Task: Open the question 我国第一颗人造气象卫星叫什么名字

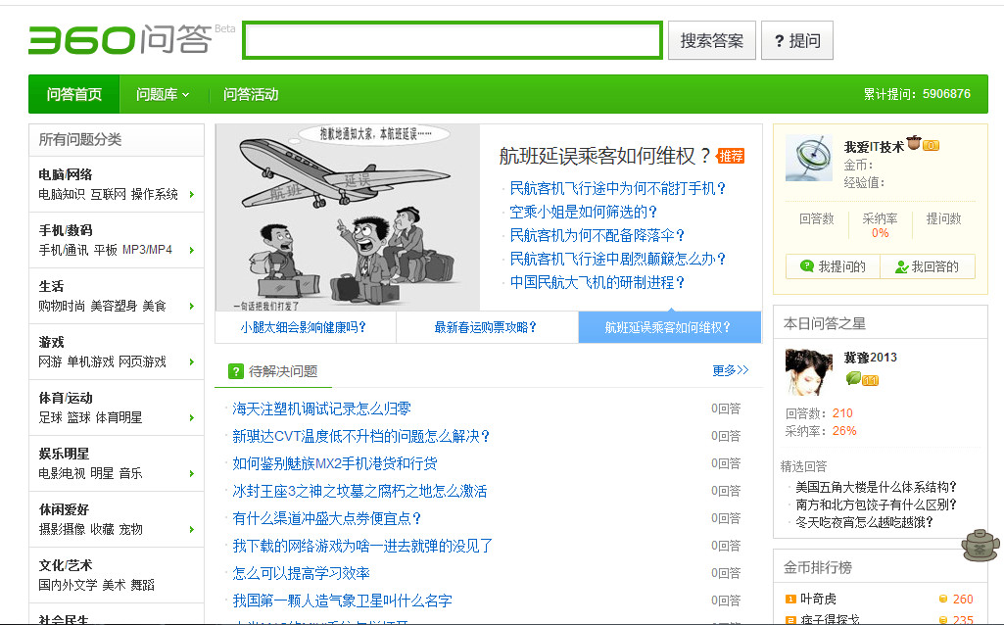Action: [342, 601]
